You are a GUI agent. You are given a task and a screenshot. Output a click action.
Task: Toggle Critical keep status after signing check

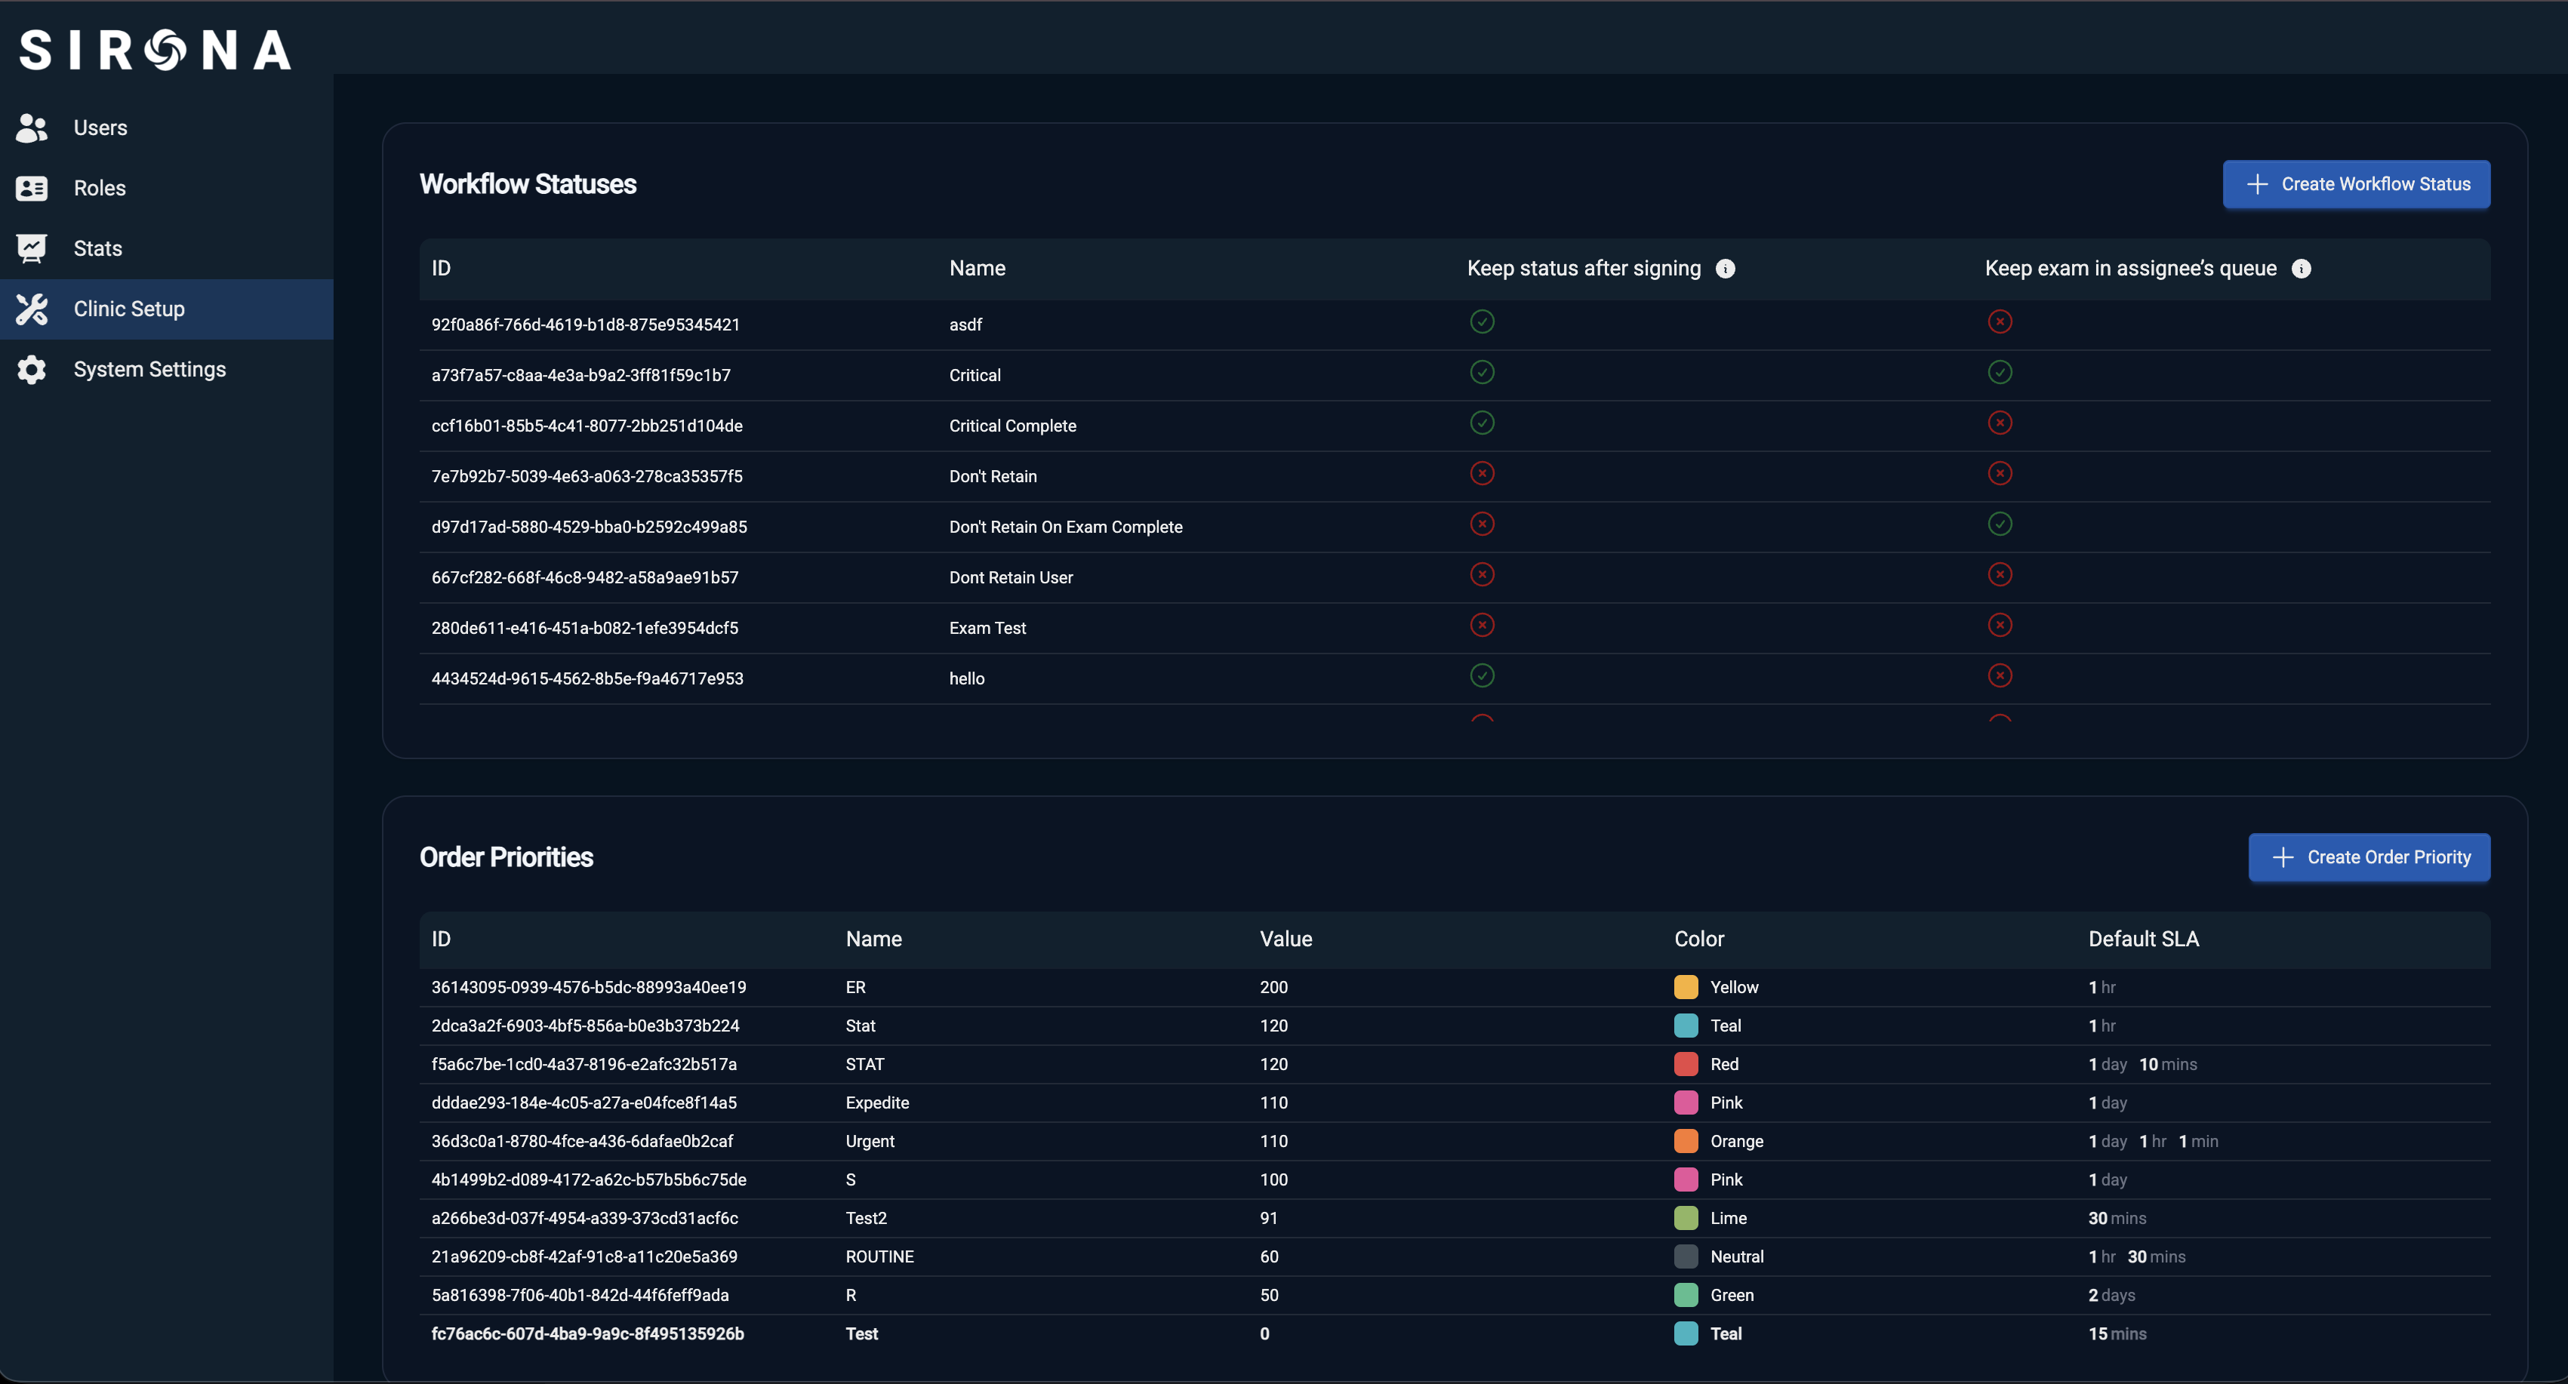coord(1483,373)
